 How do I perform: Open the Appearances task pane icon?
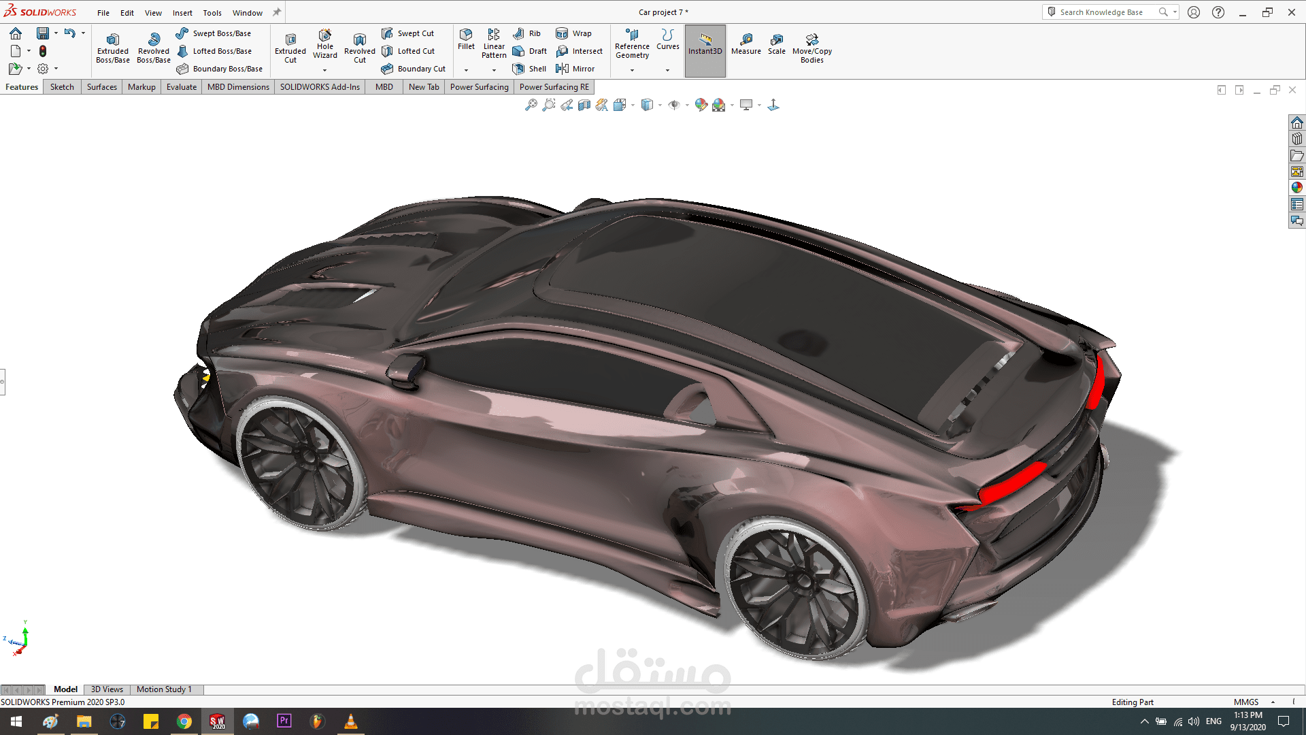coord(1297,188)
